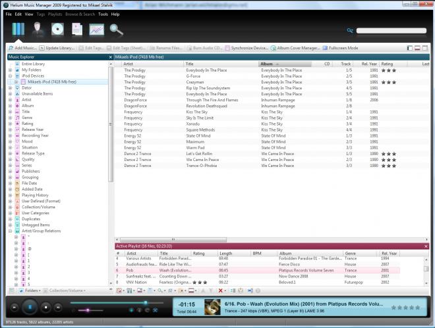Click the Add Music toolbar button
435x328 pixels.
click(x=22, y=48)
